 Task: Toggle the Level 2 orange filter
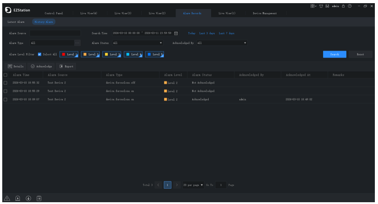(x=90, y=54)
